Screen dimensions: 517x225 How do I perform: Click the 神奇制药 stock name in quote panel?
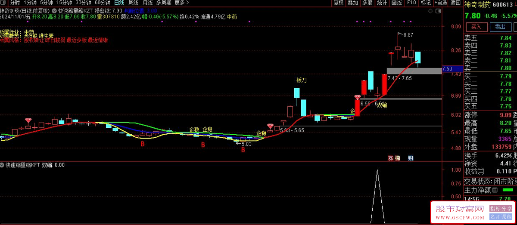click(478, 5)
